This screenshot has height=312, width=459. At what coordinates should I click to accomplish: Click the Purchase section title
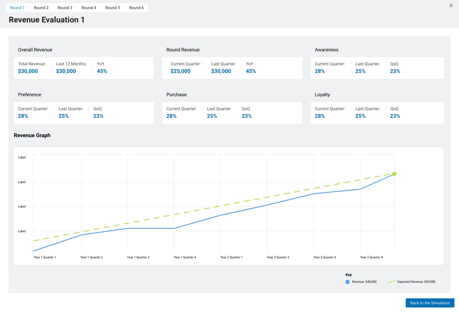(x=176, y=95)
